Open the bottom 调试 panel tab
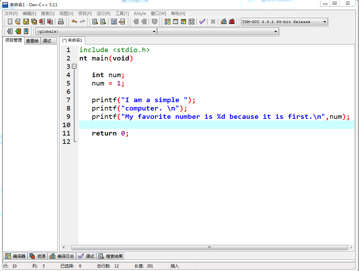The width and height of the screenshot is (359, 271). click(86, 256)
